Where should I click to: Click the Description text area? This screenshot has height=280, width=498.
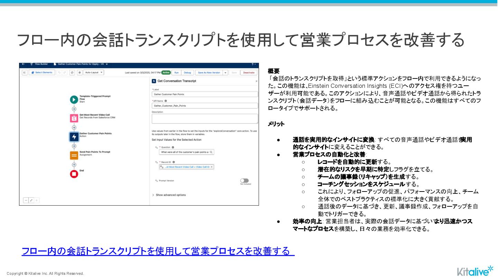pyautogui.click(x=205, y=119)
